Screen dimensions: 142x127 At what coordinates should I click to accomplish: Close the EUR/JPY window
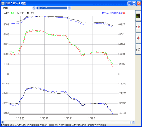[x=139, y=3]
